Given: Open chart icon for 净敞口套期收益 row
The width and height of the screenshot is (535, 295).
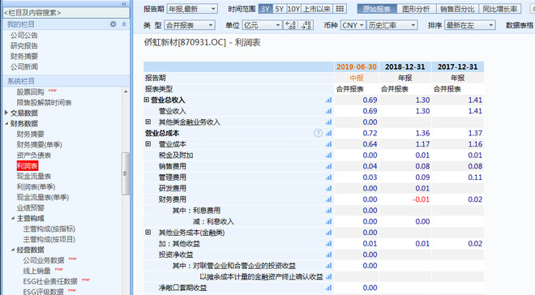Looking at the screenshot, I should pos(328,288).
